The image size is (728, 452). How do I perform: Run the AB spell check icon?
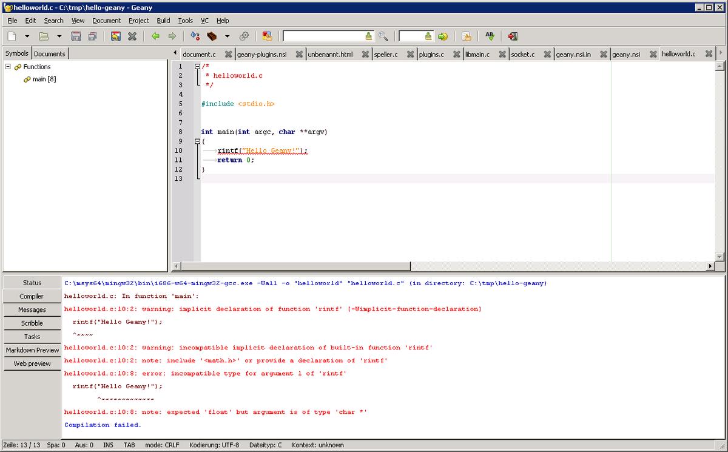click(x=490, y=36)
